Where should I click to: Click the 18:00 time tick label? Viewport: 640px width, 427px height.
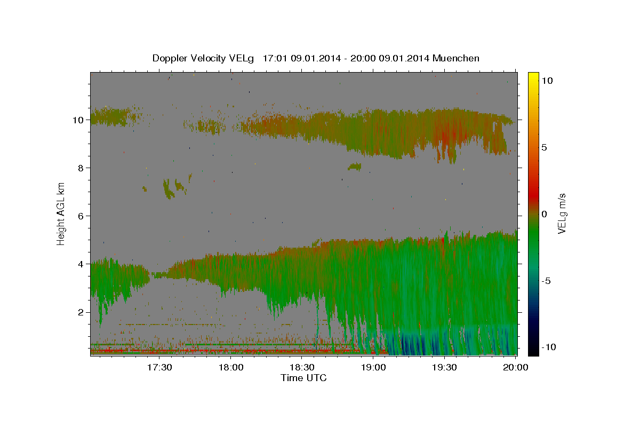[x=231, y=367]
